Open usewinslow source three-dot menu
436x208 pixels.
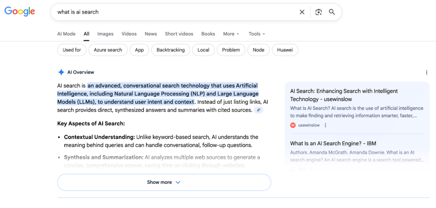pyautogui.click(x=325, y=125)
